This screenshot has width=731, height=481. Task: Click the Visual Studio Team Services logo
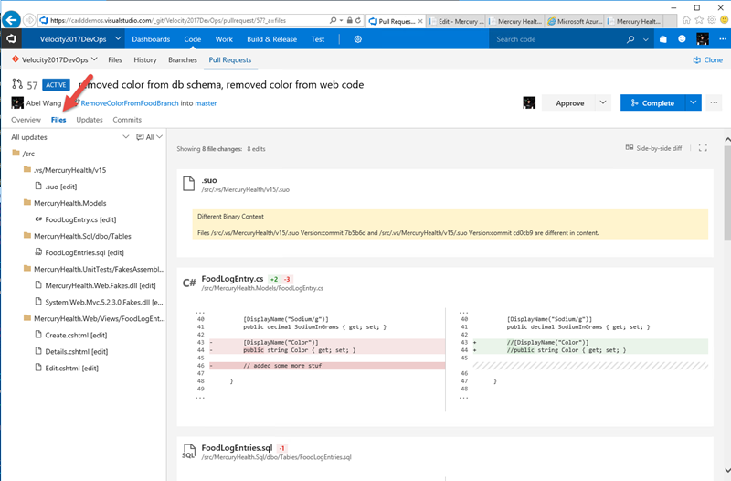[11, 39]
